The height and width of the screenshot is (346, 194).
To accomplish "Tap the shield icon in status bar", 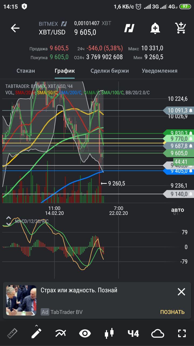I will pos(24,6).
